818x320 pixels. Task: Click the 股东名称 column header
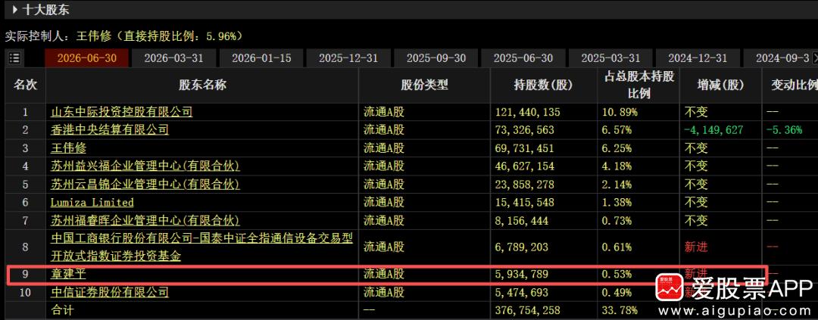coord(202,85)
